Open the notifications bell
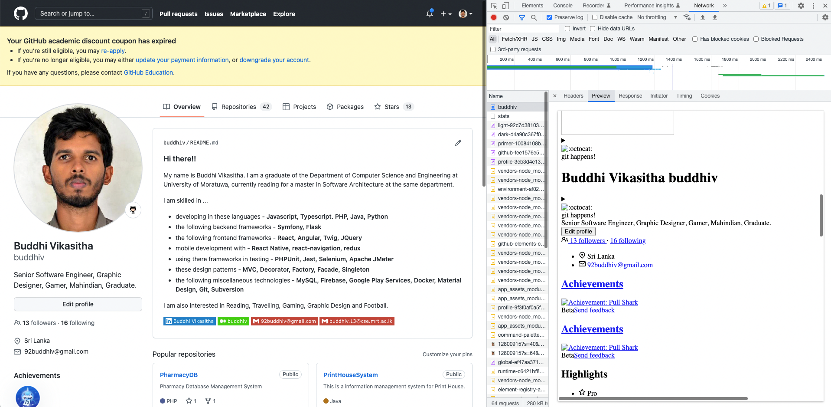The height and width of the screenshot is (407, 831). click(x=430, y=13)
